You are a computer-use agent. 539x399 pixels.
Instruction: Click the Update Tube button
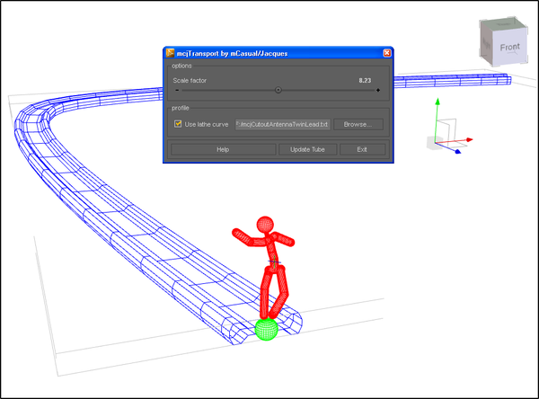pyautogui.click(x=307, y=149)
